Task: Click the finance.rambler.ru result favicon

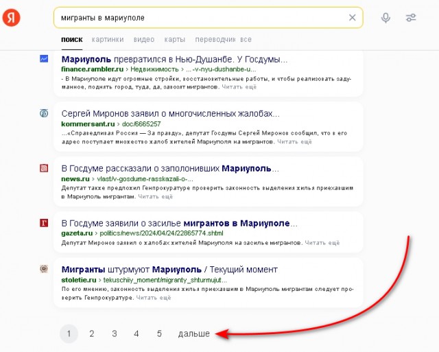Action: 44,58
